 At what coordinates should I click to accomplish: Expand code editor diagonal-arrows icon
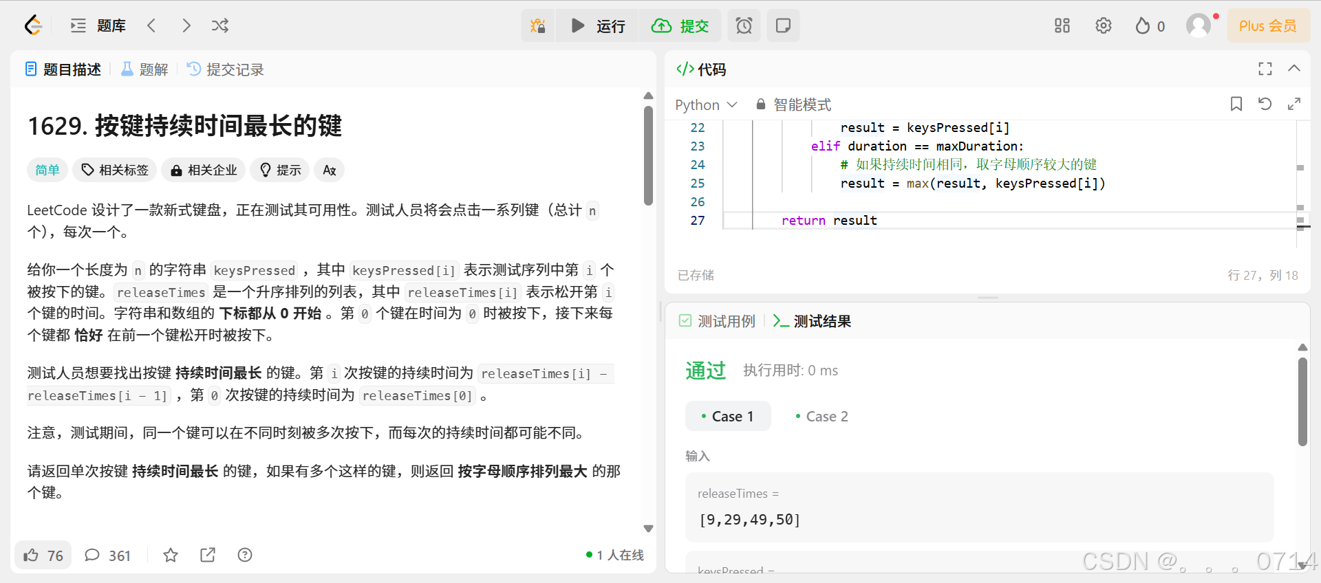(x=1294, y=104)
